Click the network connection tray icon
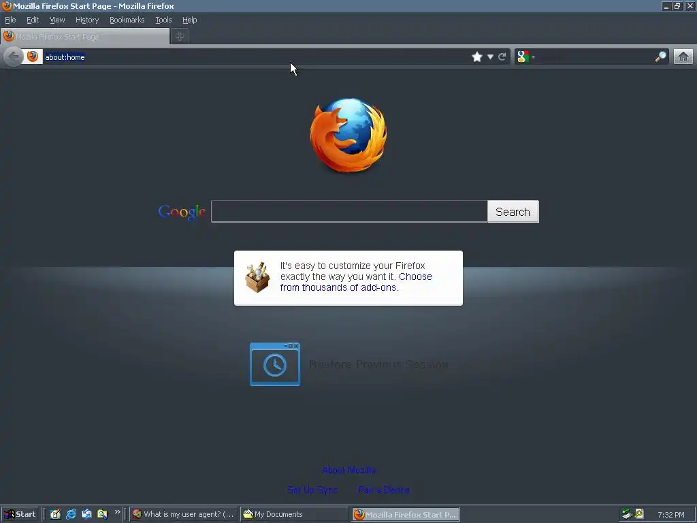 (627, 514)
